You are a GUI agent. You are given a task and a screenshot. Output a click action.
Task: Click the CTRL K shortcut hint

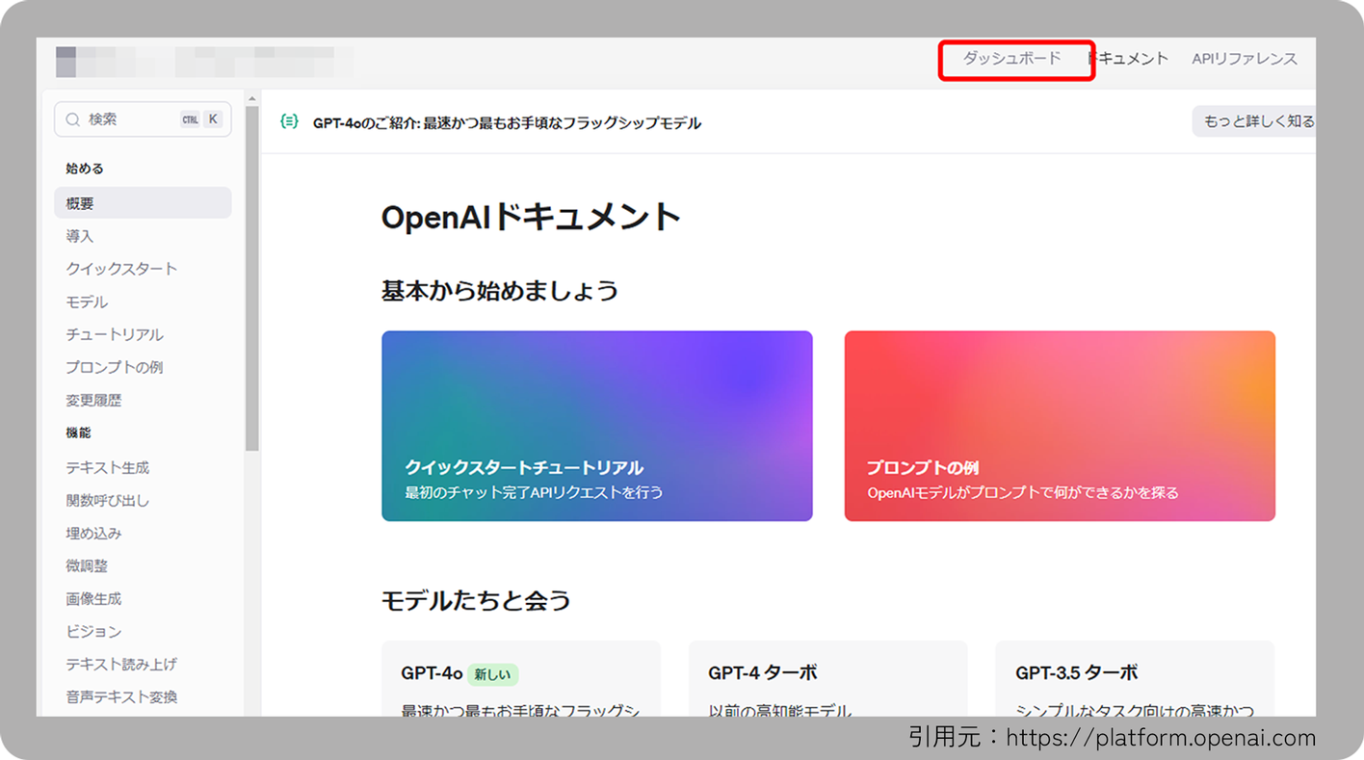[x=201, y=119]
